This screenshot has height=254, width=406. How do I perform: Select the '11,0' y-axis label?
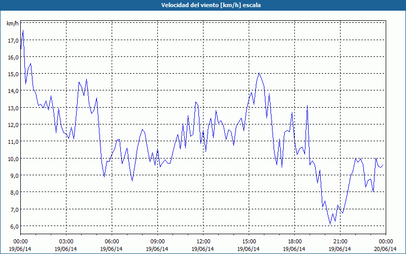pos(13,142)
